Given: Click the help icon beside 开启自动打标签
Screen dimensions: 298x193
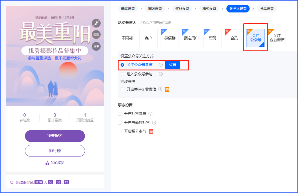Looking at the screenshot, I should point(154,123).
